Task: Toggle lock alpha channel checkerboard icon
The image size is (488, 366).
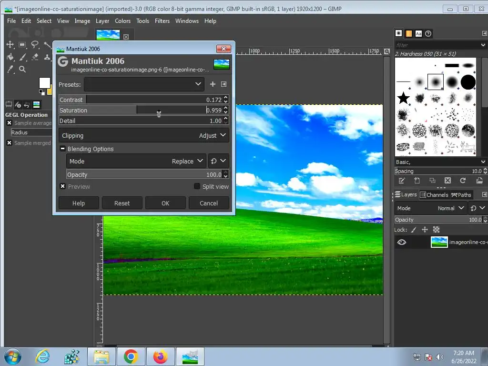Action: pos(437,230)
